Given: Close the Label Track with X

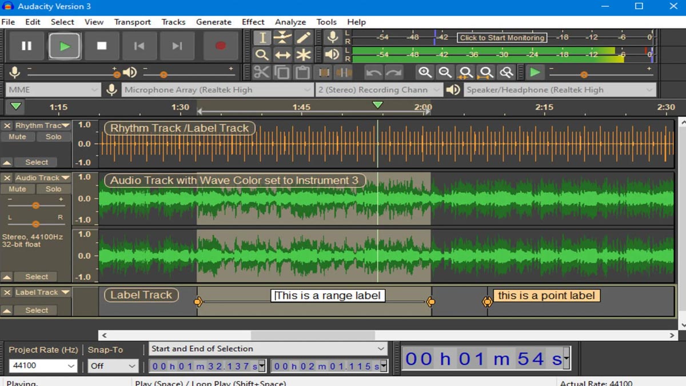Looking at the screenshot, I should click(7, 292).
